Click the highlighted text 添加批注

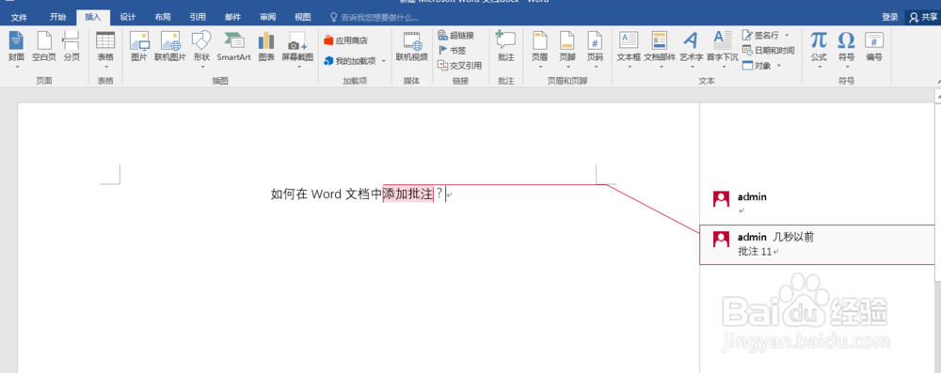coord(408,194)
